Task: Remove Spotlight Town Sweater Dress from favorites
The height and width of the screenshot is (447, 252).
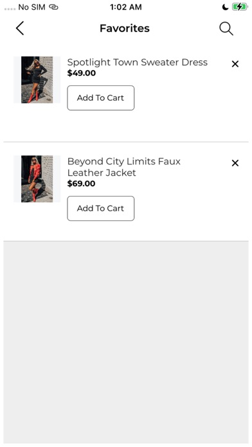Action: (235, 64)
